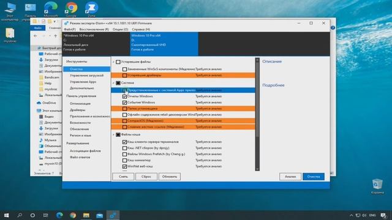Open File Explorer from the taskbar
392x220 pixels.
86,215
